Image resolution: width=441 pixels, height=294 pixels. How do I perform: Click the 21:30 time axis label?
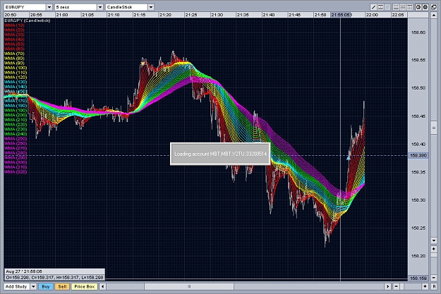point(217,15)
